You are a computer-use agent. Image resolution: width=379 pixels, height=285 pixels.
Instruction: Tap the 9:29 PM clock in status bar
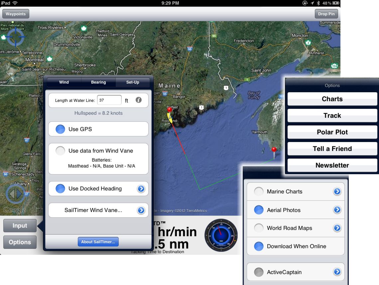pyautogui.click(x=170, y=3)
